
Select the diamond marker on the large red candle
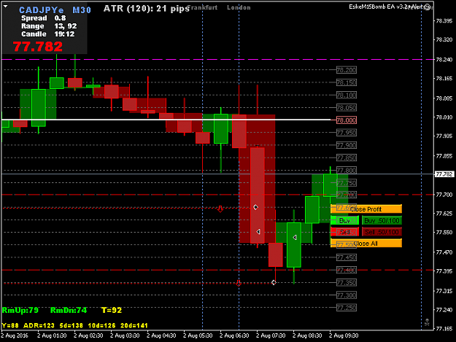tap(255, 207)
